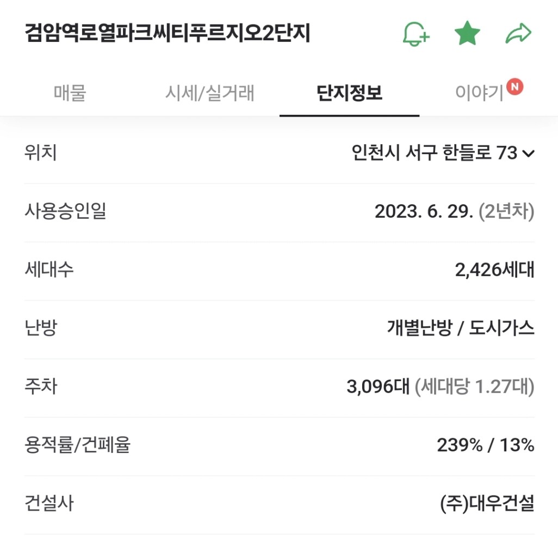
Task: Tap the builder name (주)대우건설
Action: tap(487, 503)
